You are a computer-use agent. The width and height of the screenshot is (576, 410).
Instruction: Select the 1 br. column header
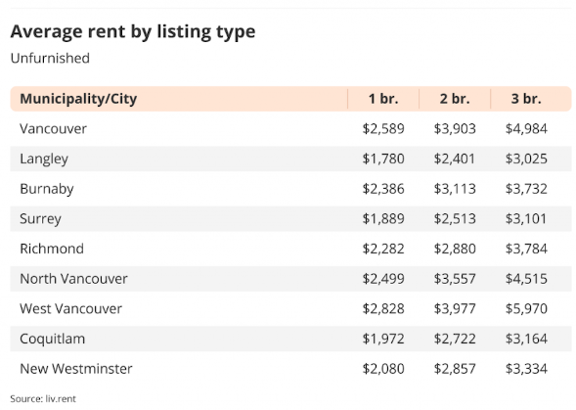point(383,99)
